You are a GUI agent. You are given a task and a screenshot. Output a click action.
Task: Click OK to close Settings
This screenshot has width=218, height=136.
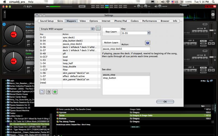coord(165,102)
